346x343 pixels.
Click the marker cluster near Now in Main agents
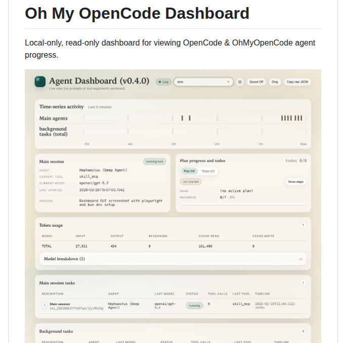point(292,118)
